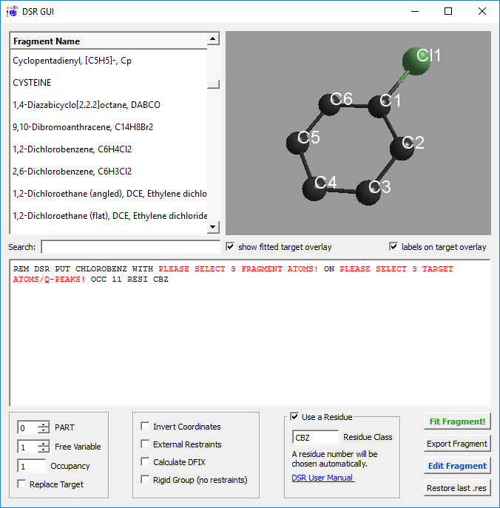
Task: Click the fragment Search field
Action: tap(130, 247)
